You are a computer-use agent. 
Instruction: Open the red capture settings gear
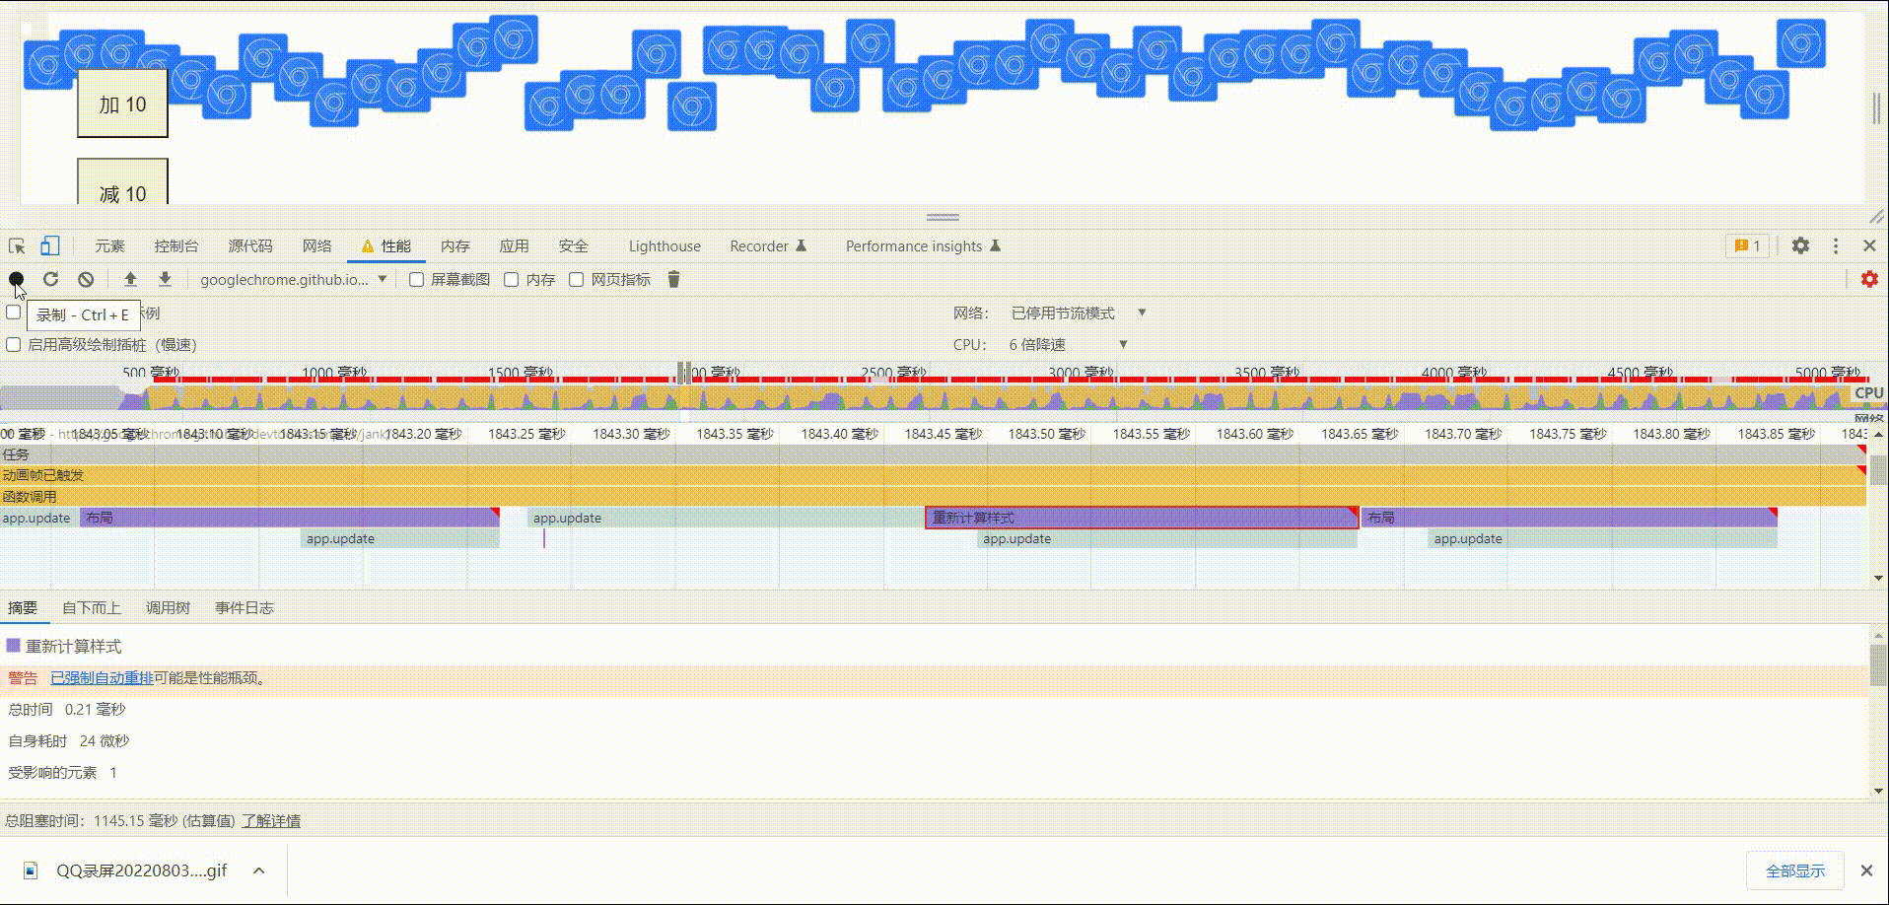[1869, 280]
